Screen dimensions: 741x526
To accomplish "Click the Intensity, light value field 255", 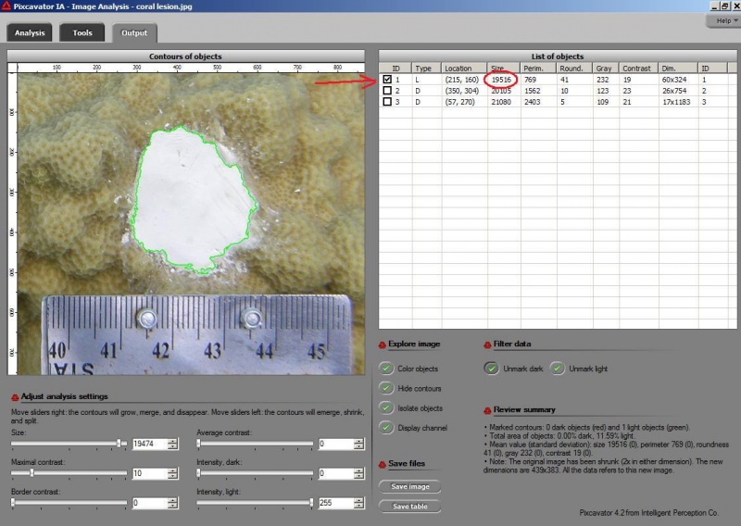I will (336, 502).
